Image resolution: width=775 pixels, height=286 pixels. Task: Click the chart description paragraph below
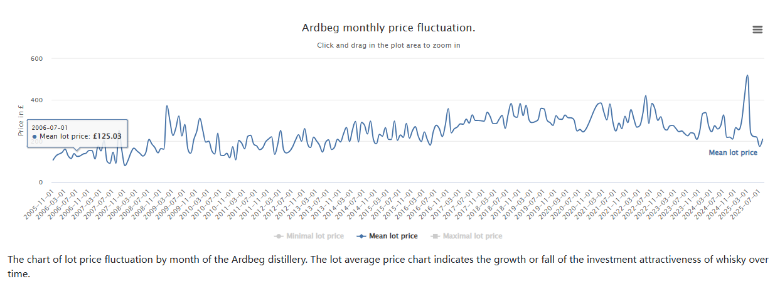point(387,267)
